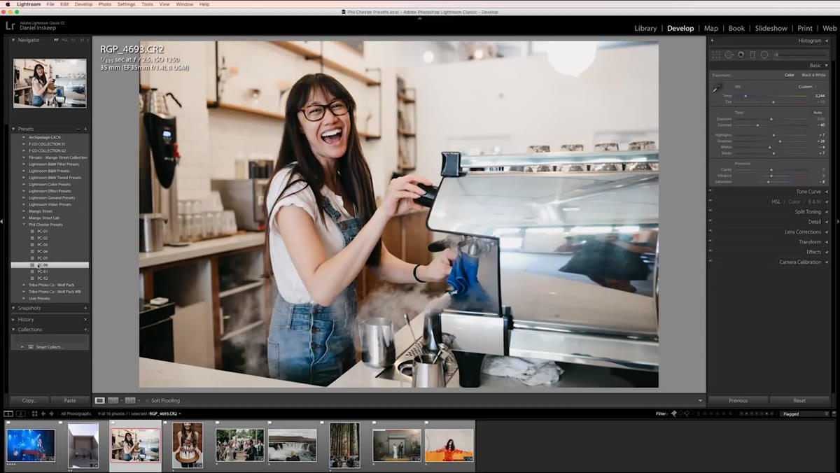Screen dimensions: 840x473
Task: Select the waterfall photo in filmstrip
Action: (293, 445)
